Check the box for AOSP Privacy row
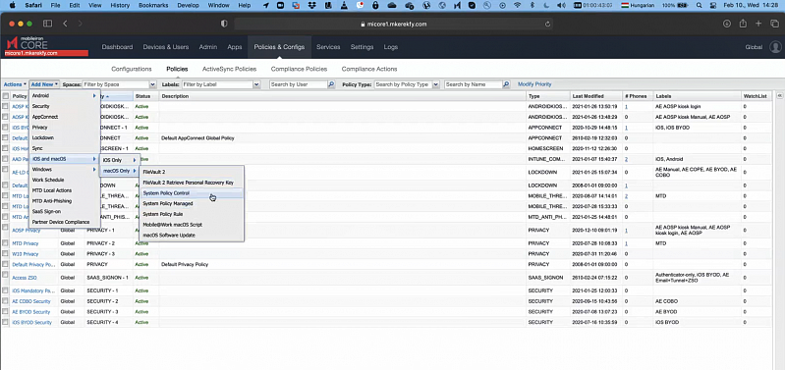This screenshot has width=785, height=370. [x=6, y=228]
